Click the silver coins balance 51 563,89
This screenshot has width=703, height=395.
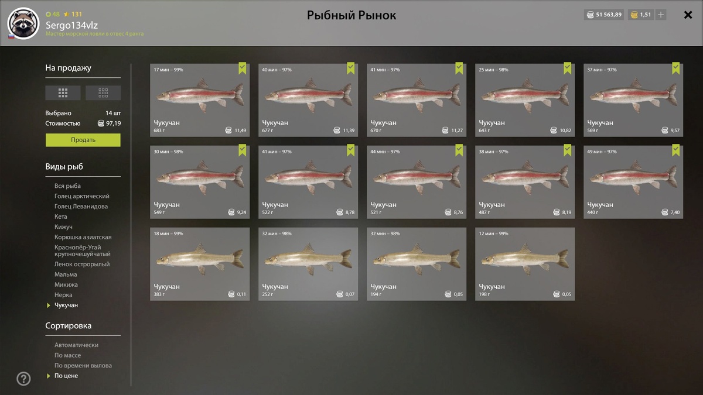604,15
